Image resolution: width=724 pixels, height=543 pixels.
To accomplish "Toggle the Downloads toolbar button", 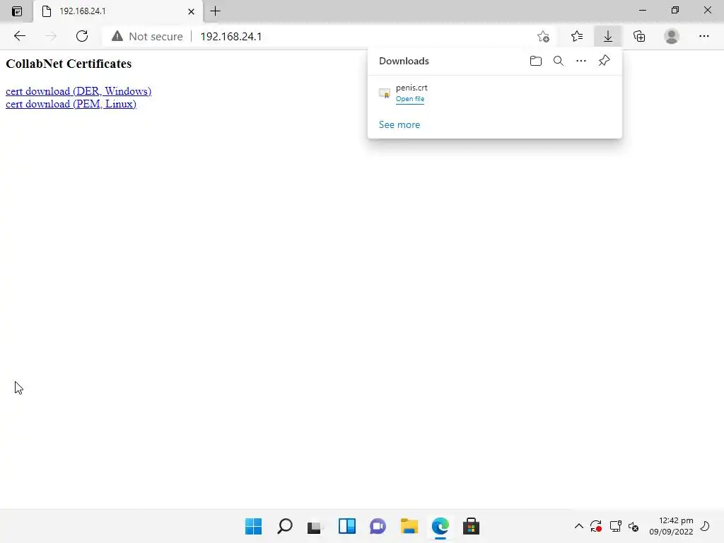I will point(607,36).
